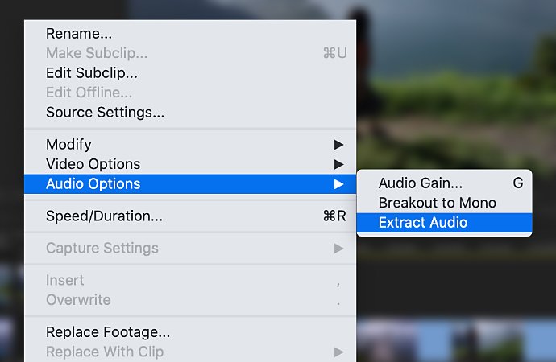Image resolution: width=556 pixels, height=362 pixels.
Task: Choose Replace Footage... entry
Action: pos(190,332)
